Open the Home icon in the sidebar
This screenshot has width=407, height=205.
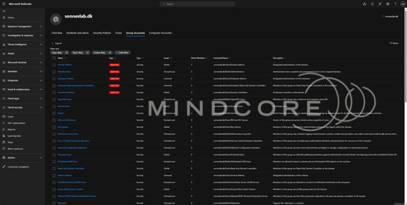(x=4, y=18)
